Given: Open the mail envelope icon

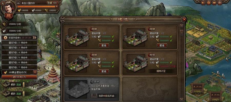Looking at the screenshot, I should coord(214,3).
